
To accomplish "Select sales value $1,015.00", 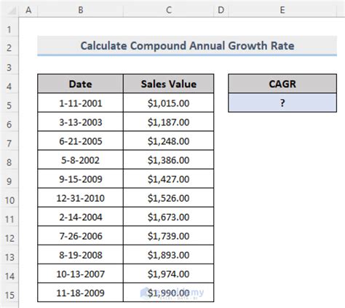I will click(169, 103).
